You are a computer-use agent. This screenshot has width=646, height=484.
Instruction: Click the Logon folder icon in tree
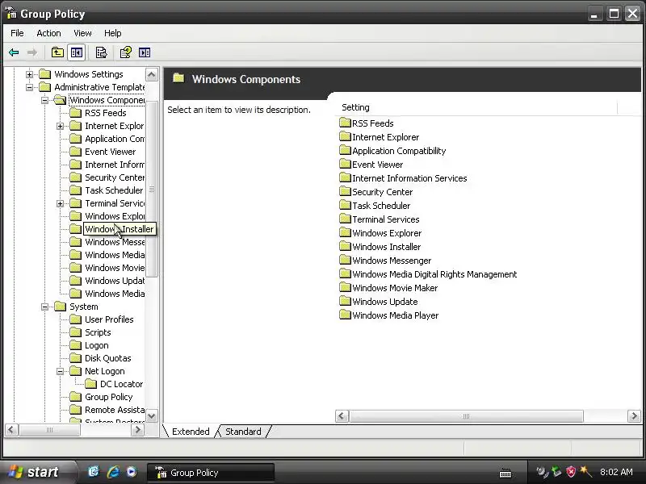(x=75, y=345)
